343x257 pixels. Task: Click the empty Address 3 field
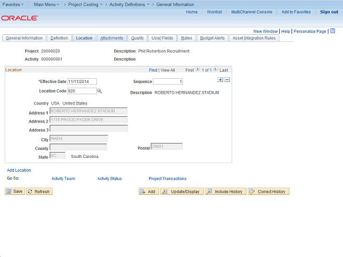point(89,128)
